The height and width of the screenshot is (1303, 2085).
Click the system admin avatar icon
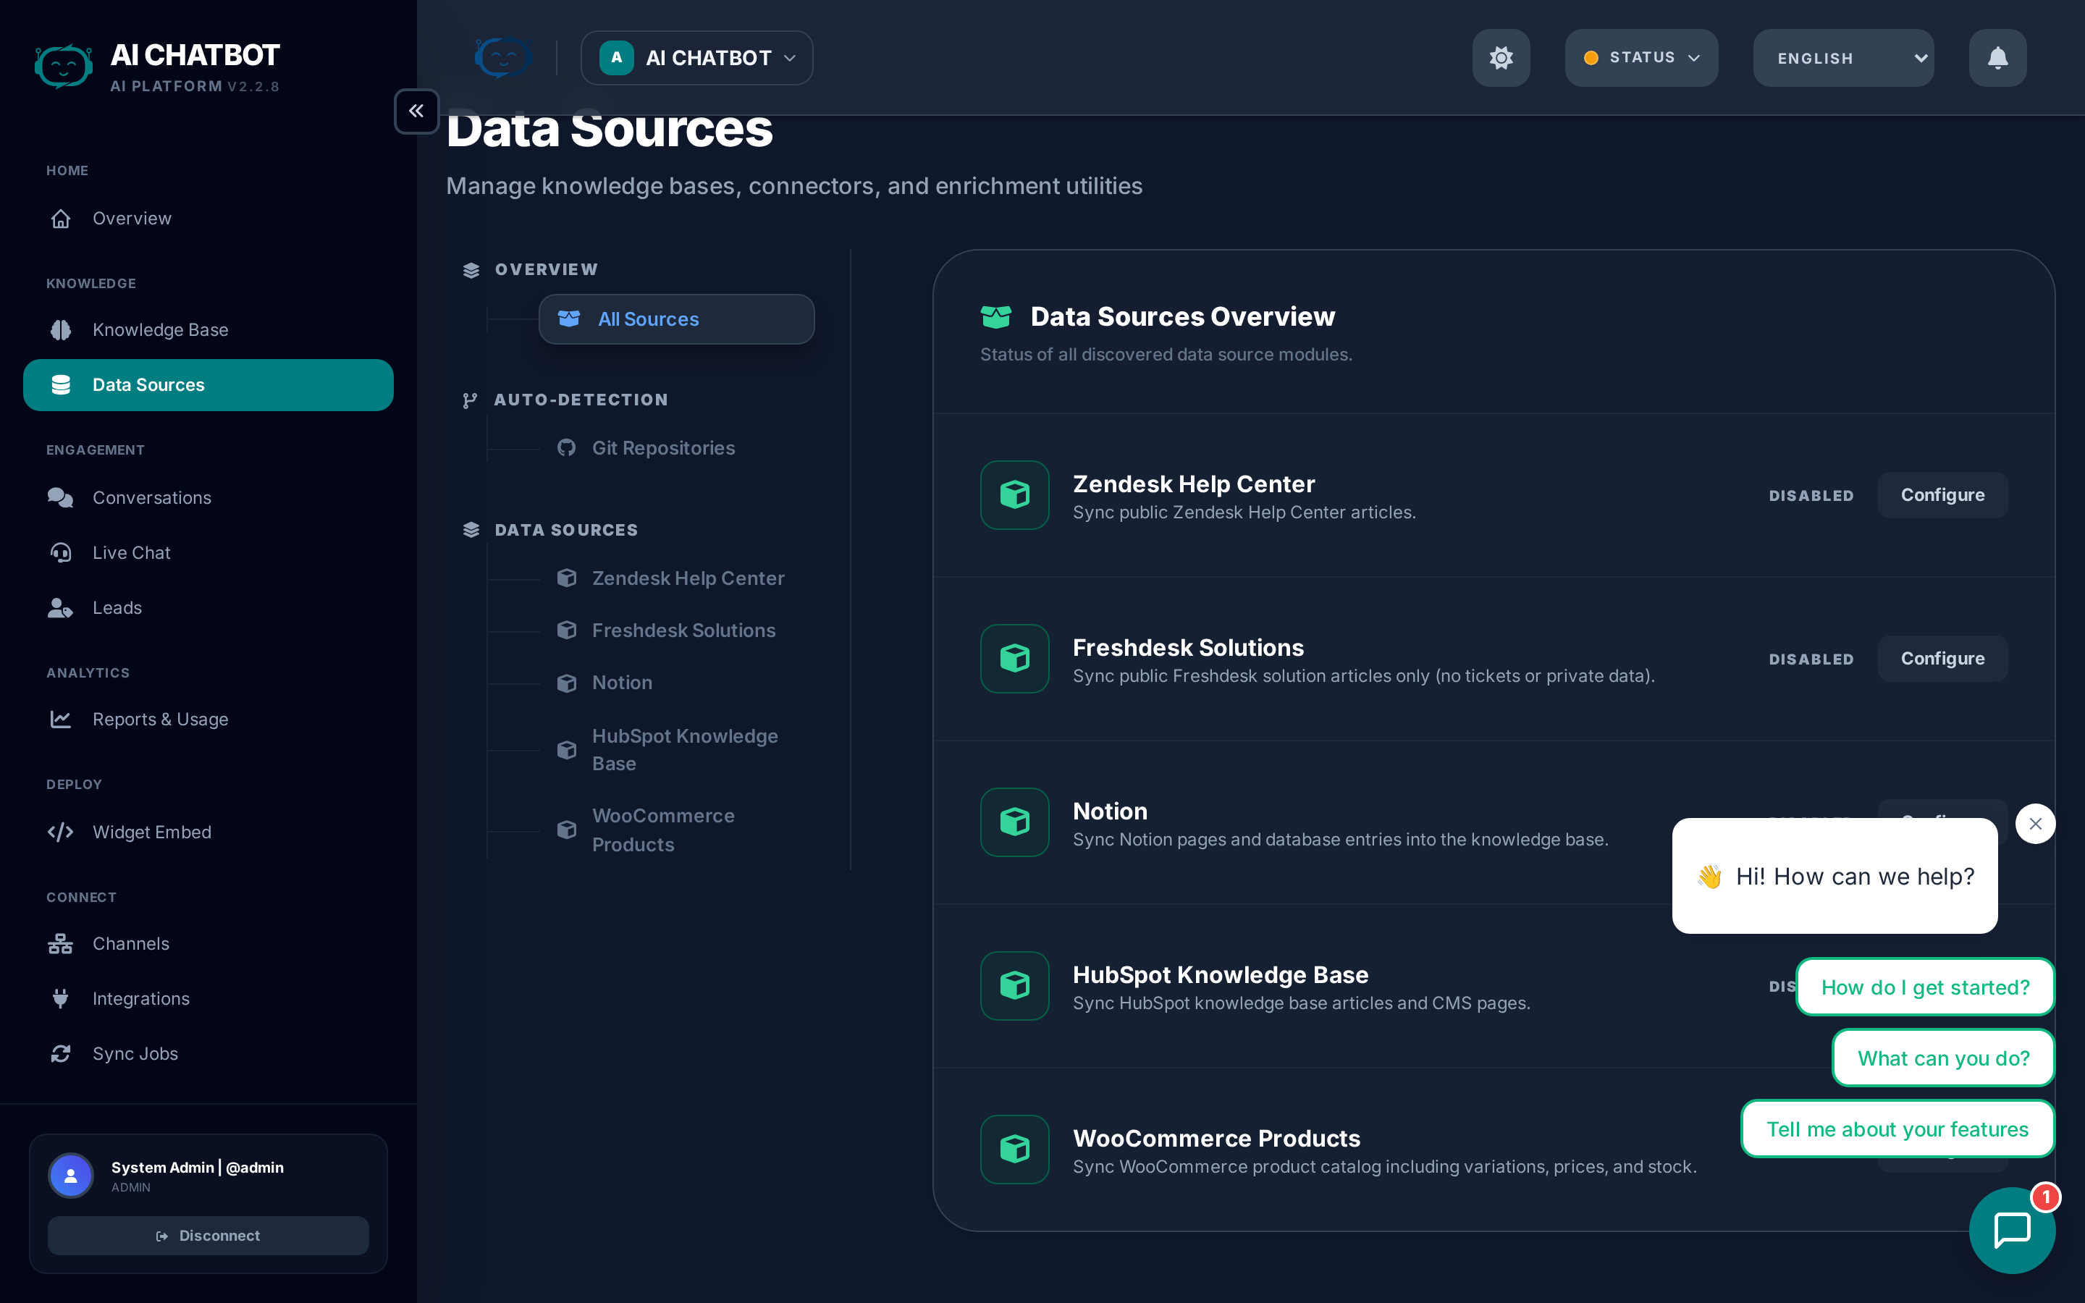tap(71, 1176)
